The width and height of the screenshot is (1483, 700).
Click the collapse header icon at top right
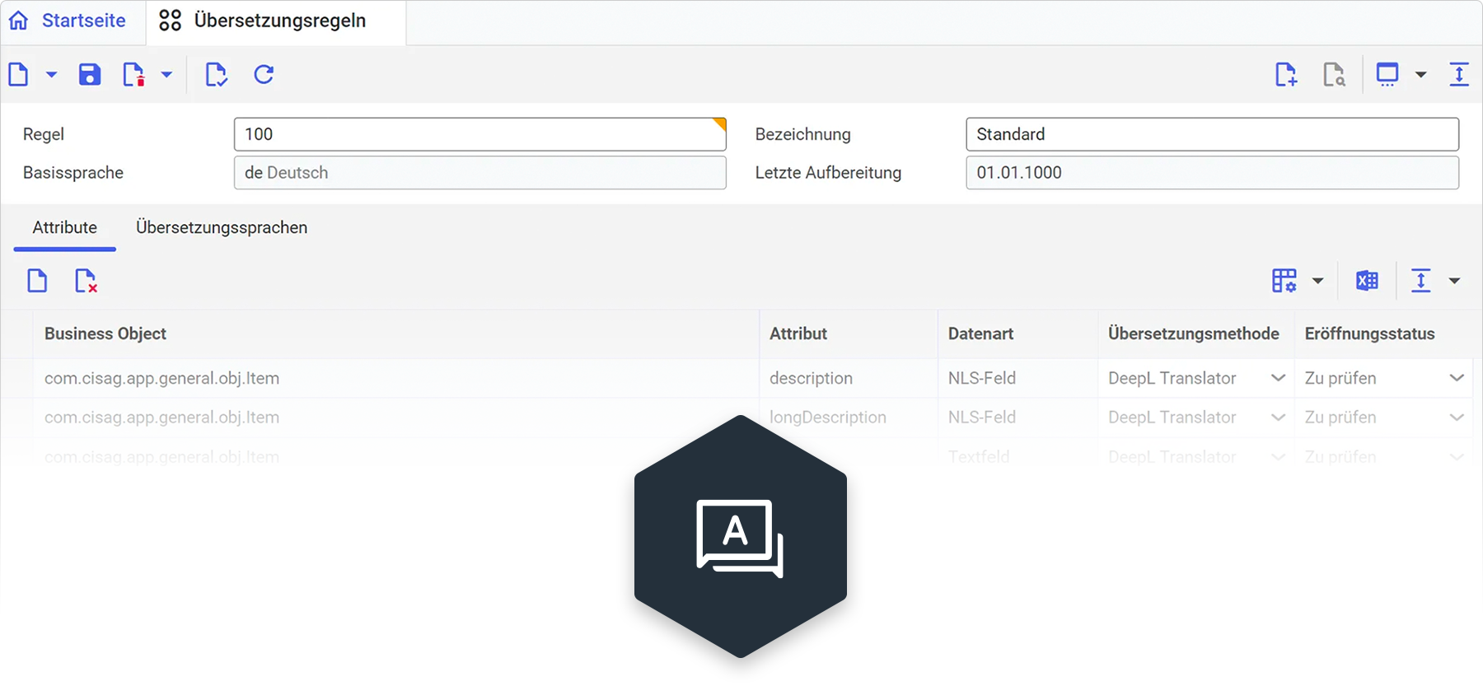pyautogui.click(x=1459, y=74)
